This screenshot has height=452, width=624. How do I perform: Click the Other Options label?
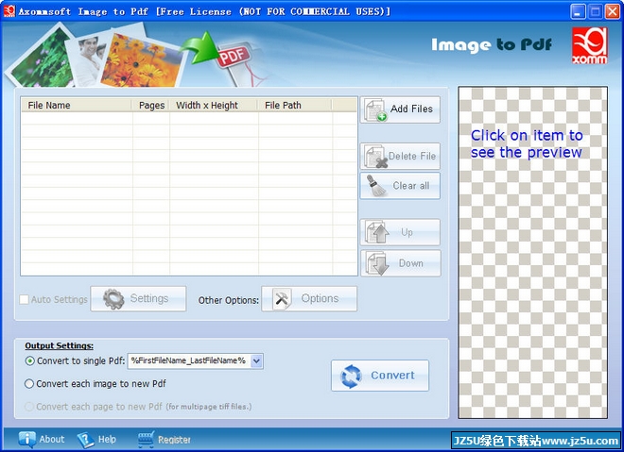[x=229, y=300]
